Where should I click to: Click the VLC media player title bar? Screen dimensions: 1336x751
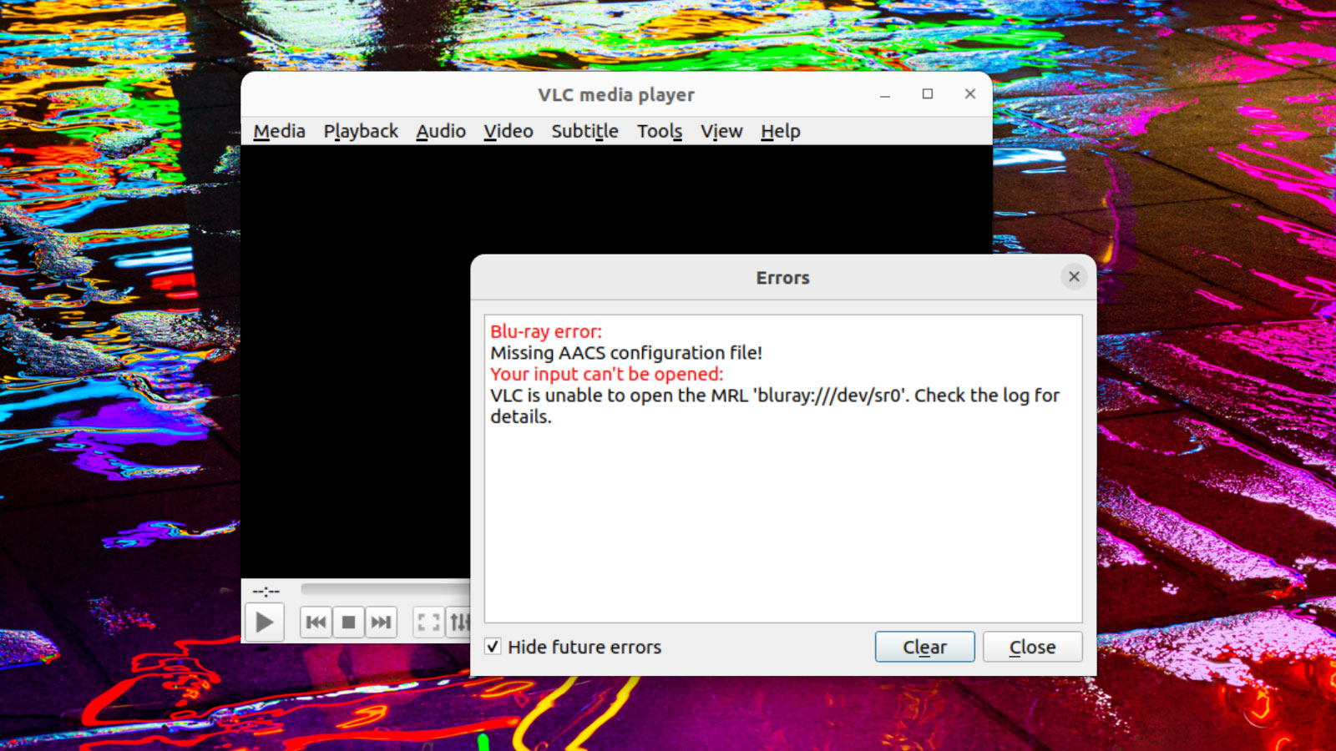[x=616, y=94]
